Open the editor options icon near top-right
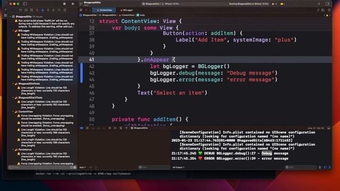 pos(318,10)
